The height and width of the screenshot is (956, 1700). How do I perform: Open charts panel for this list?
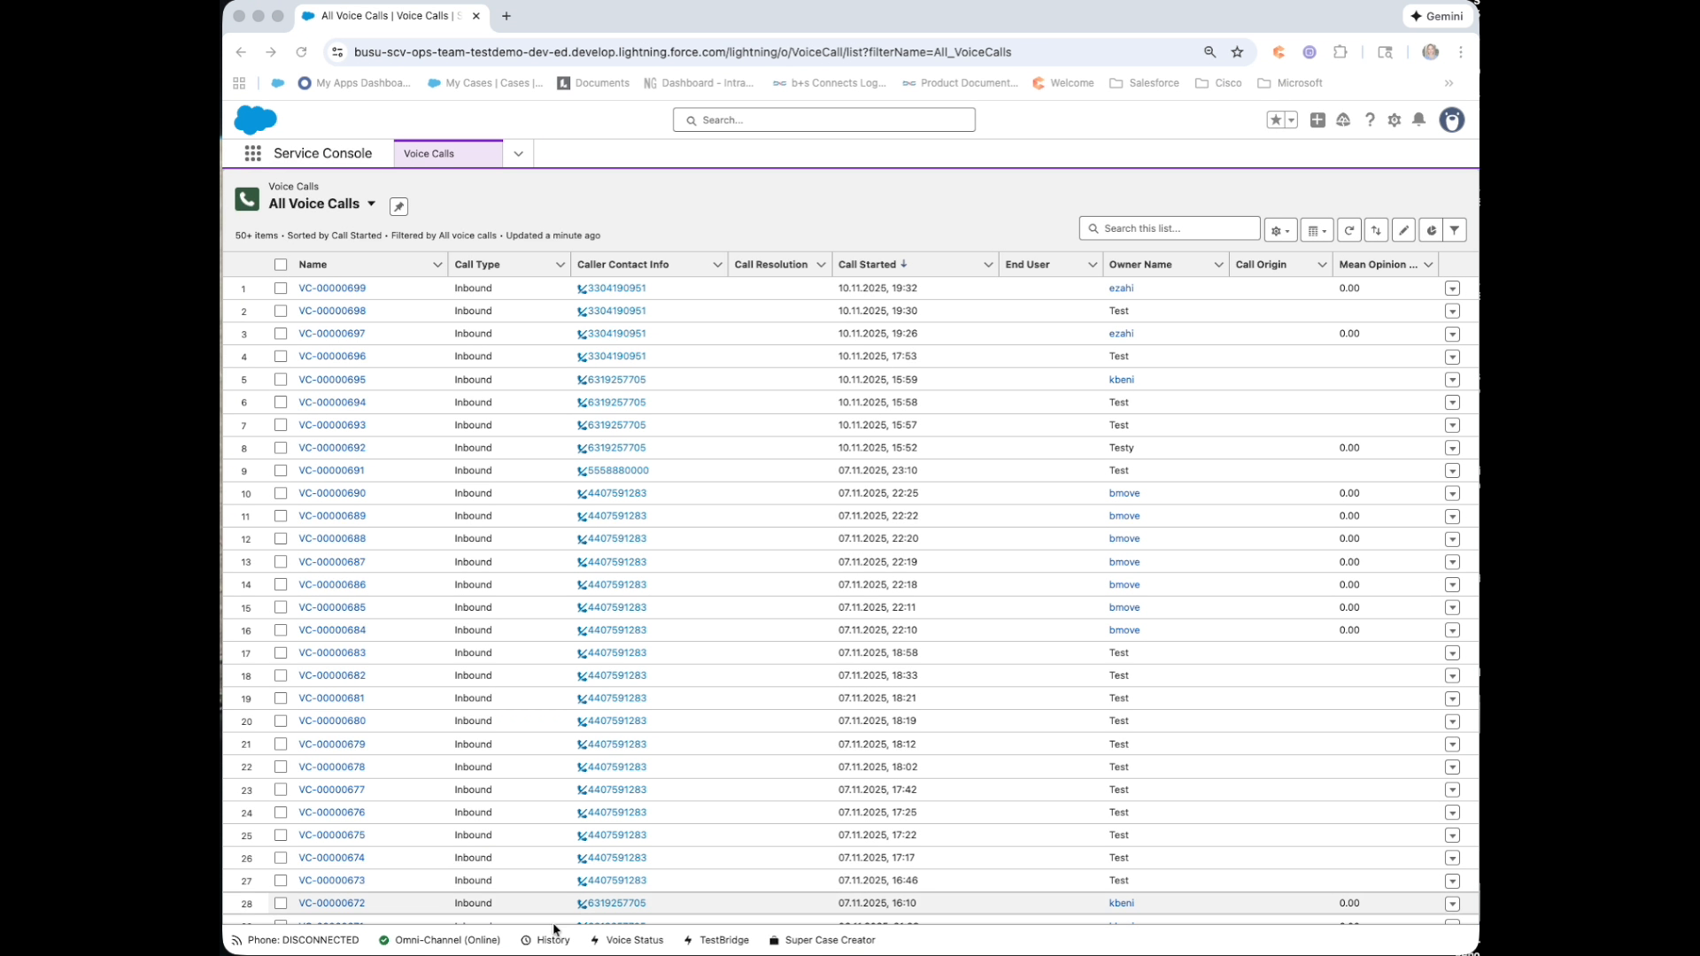[1431, 229]
